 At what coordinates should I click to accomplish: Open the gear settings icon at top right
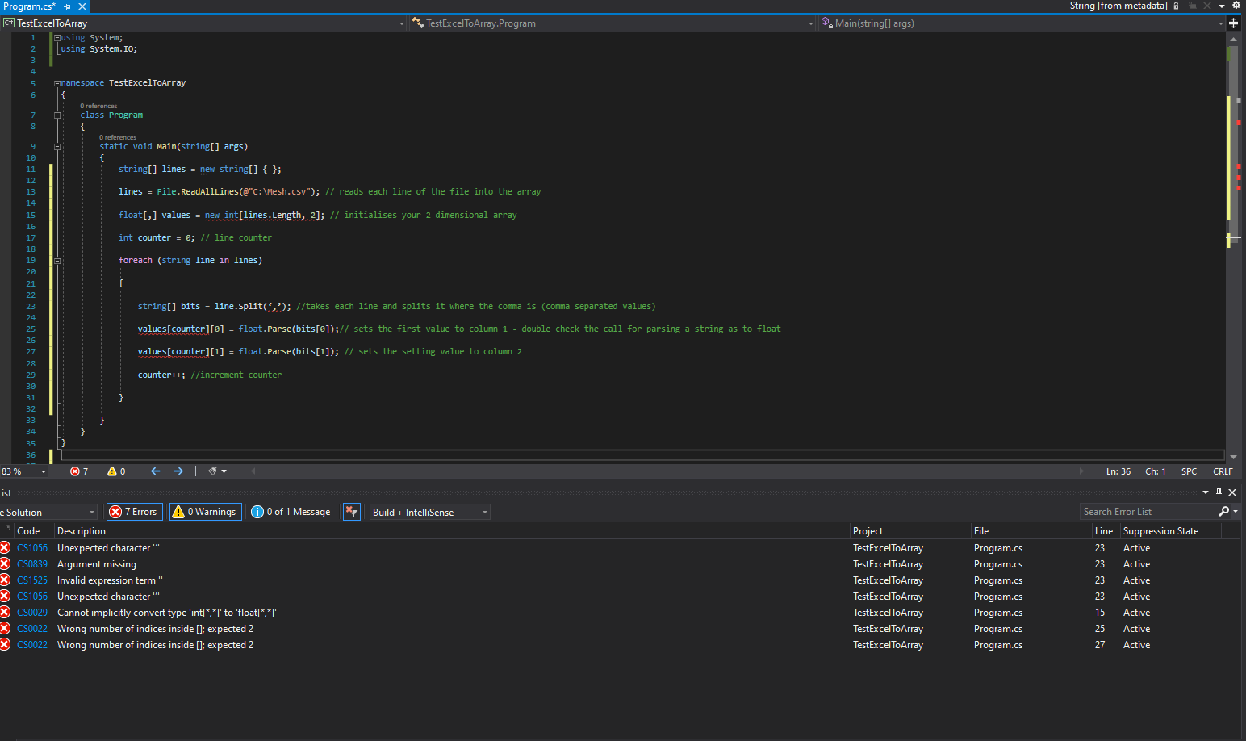(x=1236, y=6)
